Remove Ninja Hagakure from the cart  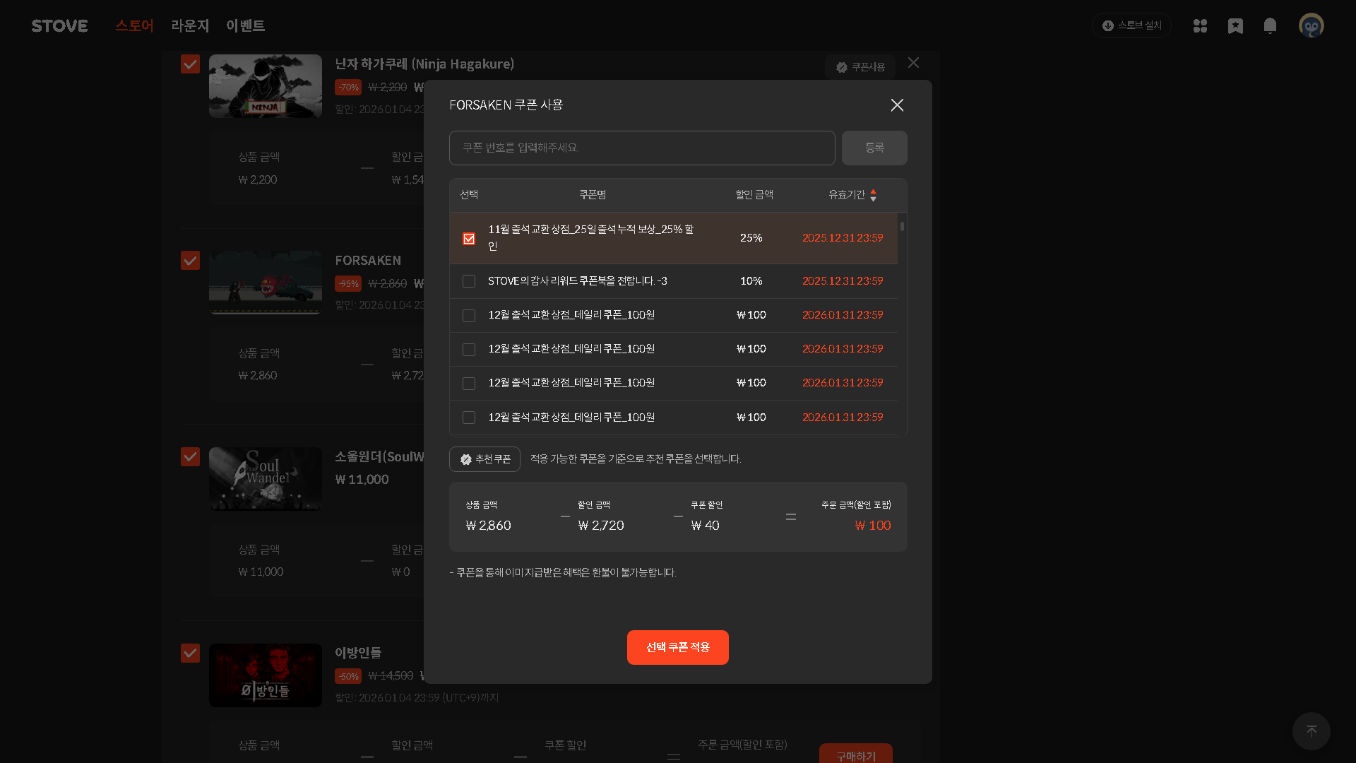point(913,63)
